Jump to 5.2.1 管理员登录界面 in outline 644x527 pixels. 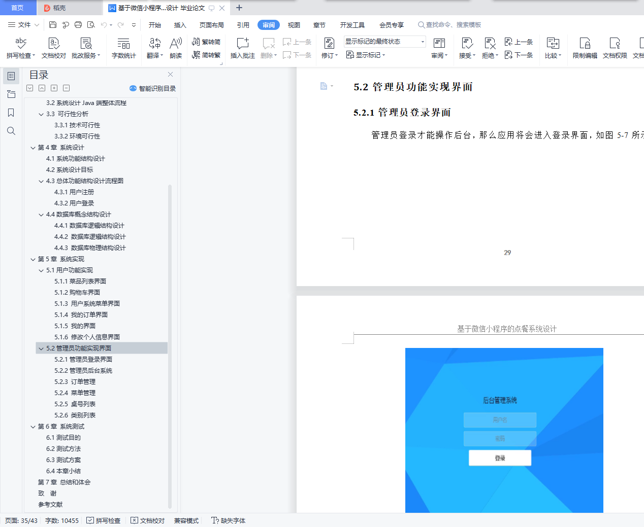click(83, 360)
